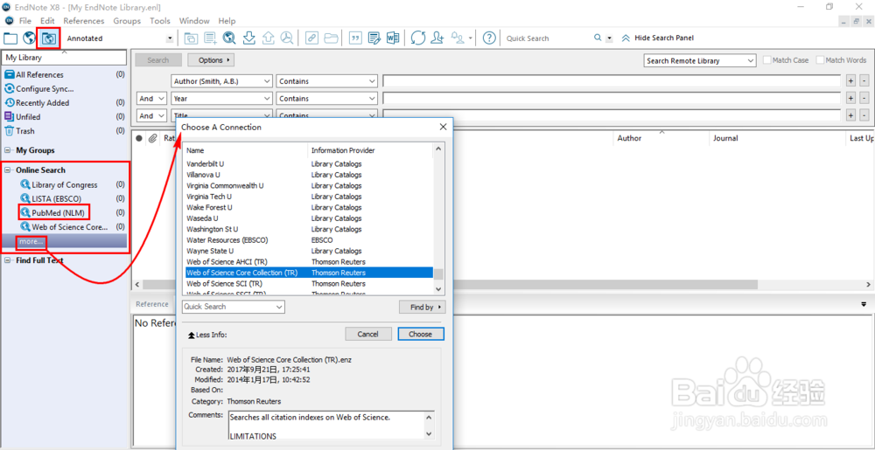The height and width of the screenshot is (450, 875).
Task: Open the Window menu
Action: [x=194, y=21]
